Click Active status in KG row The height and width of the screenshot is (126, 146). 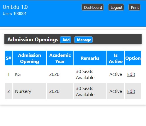coord(116,74)
